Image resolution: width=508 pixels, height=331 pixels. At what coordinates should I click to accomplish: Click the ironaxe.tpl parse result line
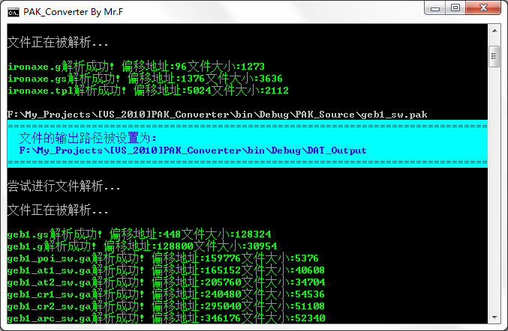click(148, 90)
